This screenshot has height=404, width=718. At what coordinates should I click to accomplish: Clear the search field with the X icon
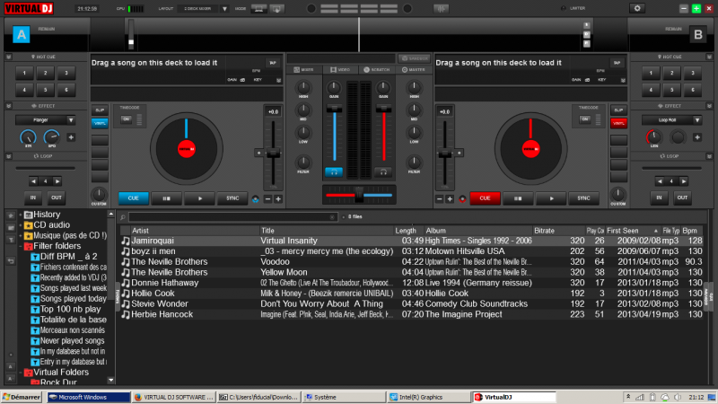coord(332,217)
